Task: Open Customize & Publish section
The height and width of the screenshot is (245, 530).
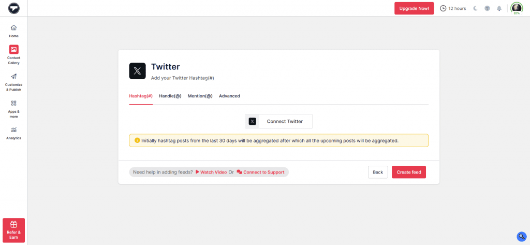Action: 14,82
